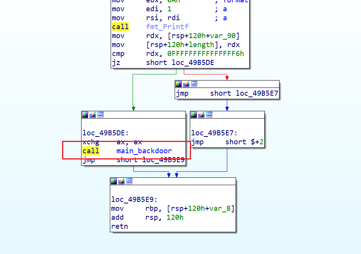Image resolution: width=361 pixels, height=254 pixels.
Task: Click cmp mnemonic in top block
Action: tap(118, 54)
